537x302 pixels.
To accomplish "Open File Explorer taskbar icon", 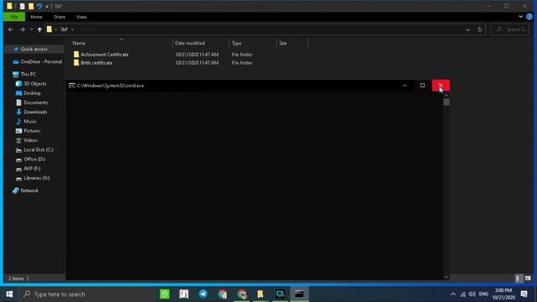I will 261,294.
